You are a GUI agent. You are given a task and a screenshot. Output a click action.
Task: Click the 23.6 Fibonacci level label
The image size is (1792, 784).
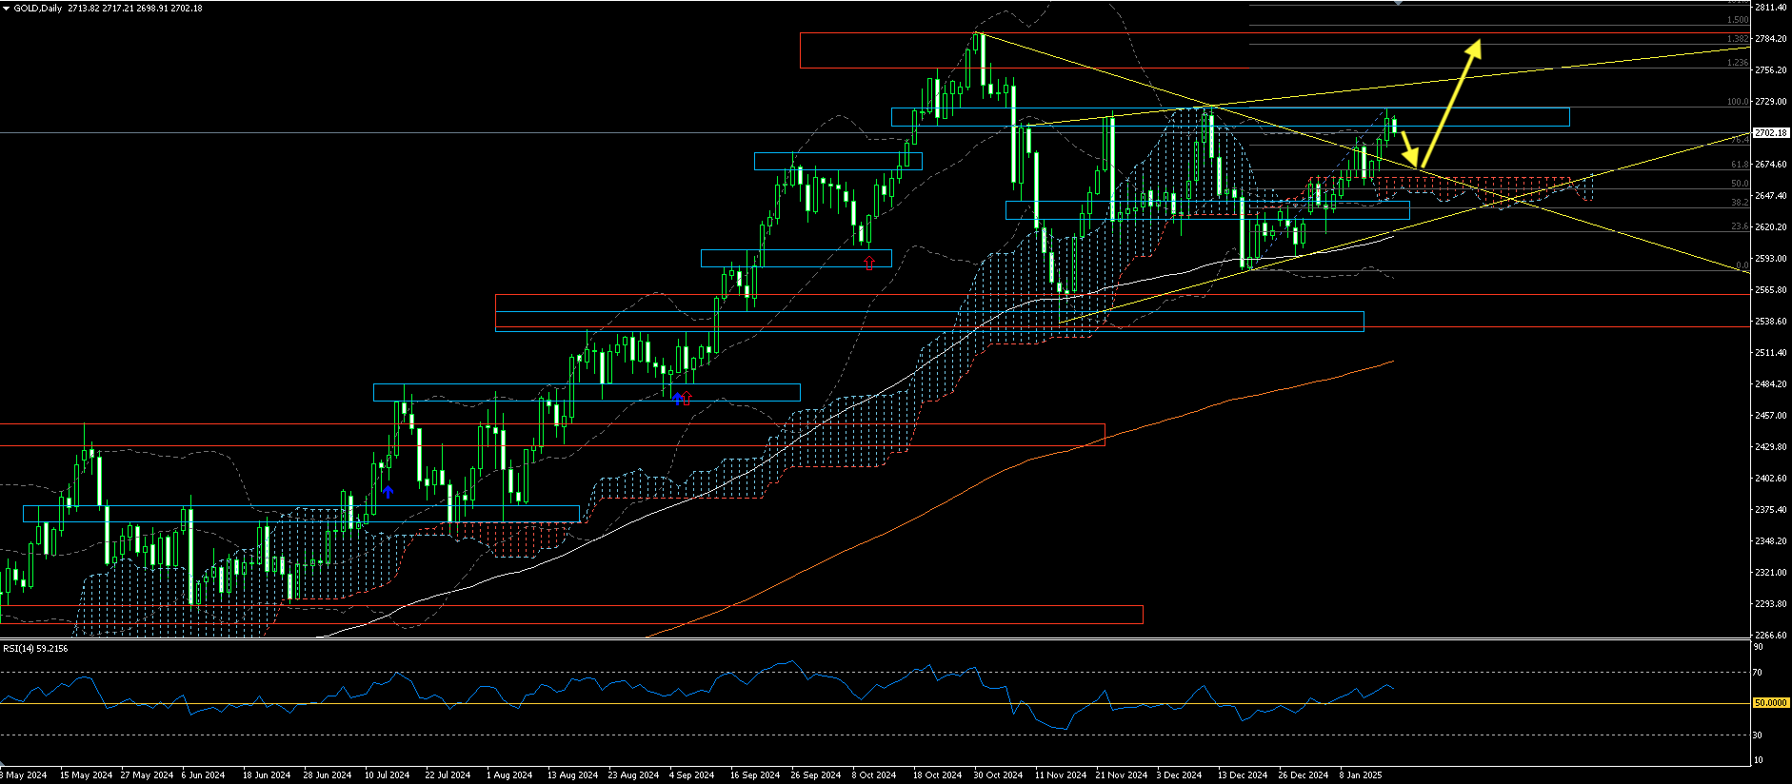point(1740,226)
